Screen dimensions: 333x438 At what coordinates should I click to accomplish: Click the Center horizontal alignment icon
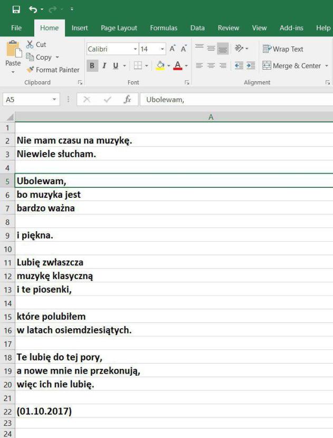point(211,66)
